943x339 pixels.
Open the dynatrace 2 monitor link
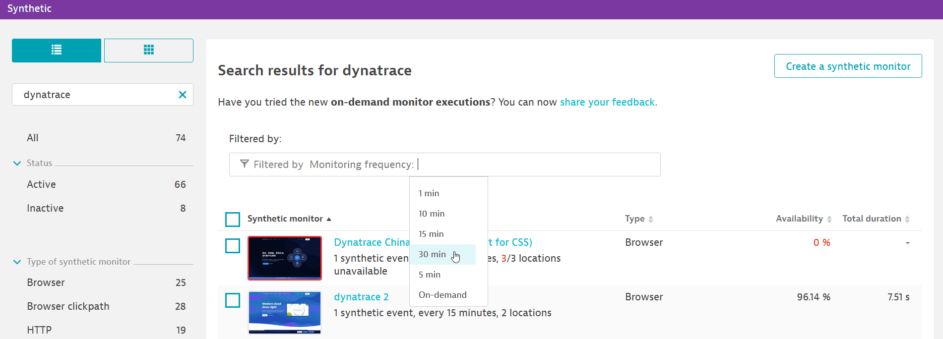point(361,297)
